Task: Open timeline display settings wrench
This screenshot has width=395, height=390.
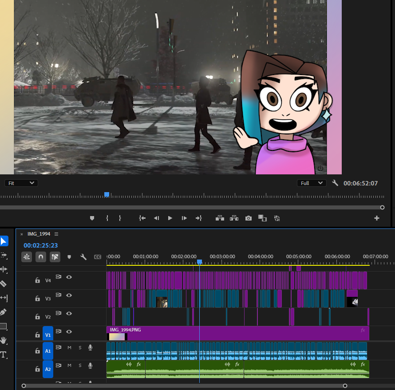Action: 83,257
